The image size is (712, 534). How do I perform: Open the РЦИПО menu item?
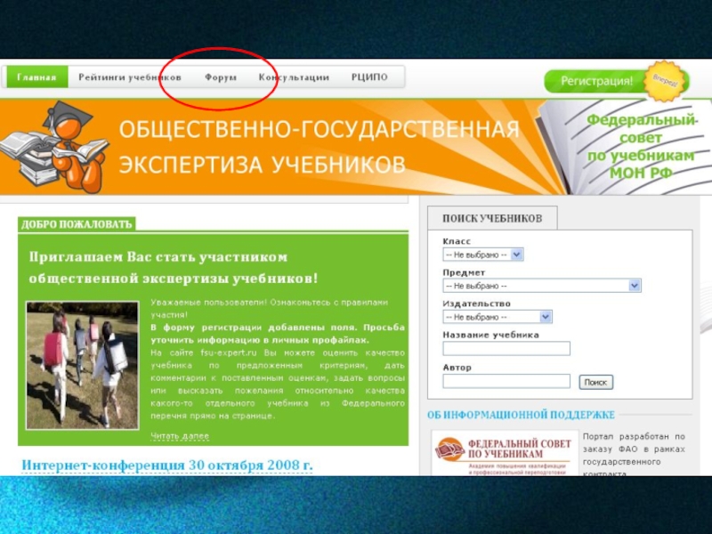pos(369,77)
